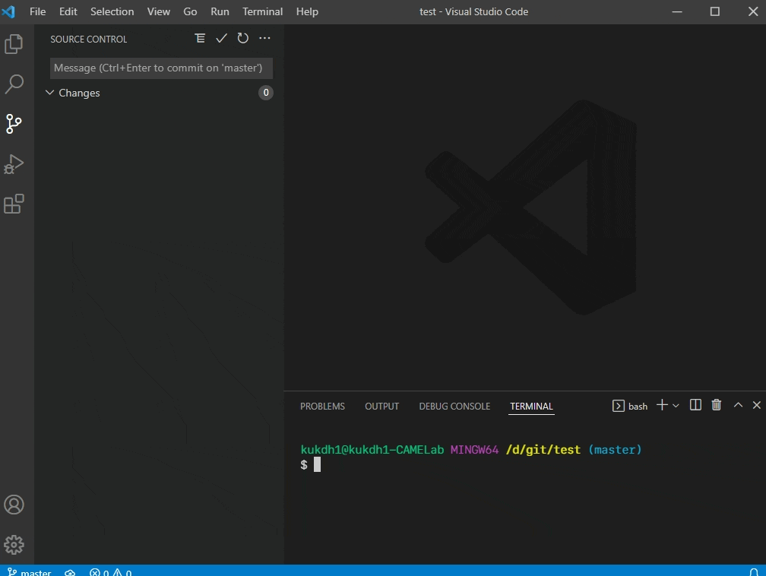Kill the active terminal with trash icon
This screenshot has height=576, width=766.
(x=716, y=404)
